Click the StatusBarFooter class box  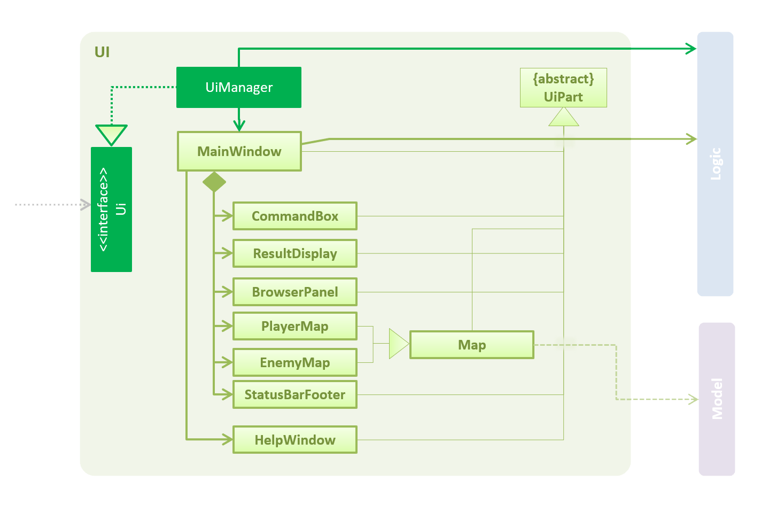(295, 394)
